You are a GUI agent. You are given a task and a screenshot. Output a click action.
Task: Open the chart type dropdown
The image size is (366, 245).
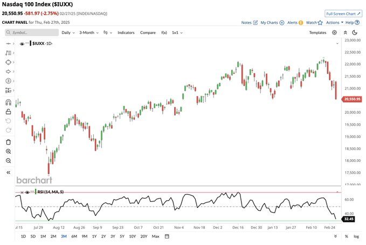[x=108, y=32]
